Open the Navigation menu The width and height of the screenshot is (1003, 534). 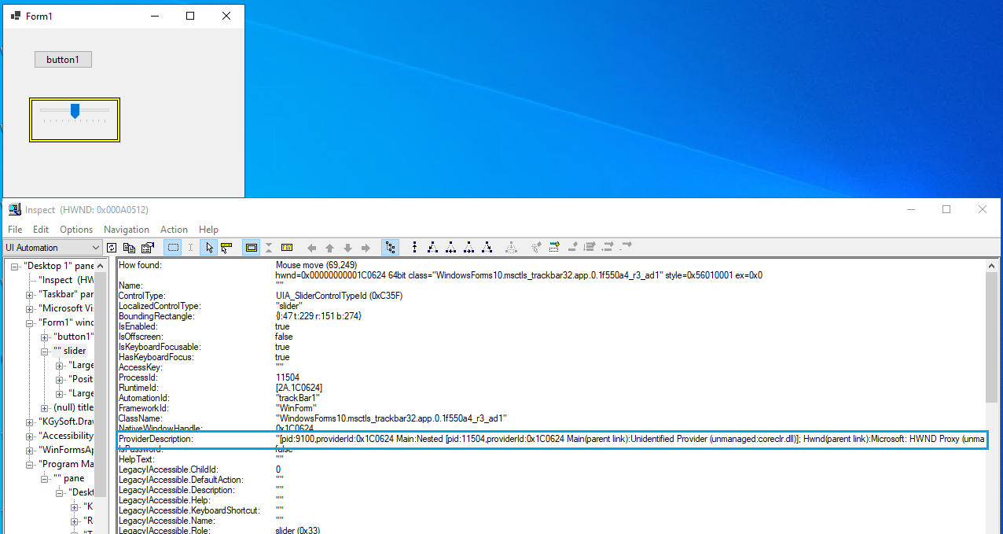point(126,229)
